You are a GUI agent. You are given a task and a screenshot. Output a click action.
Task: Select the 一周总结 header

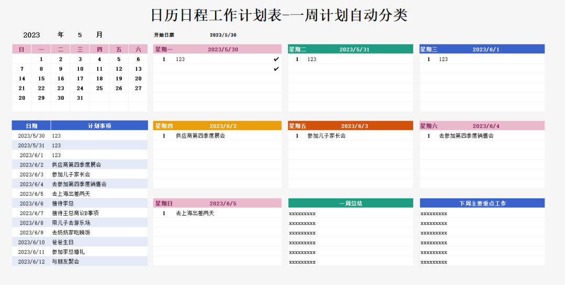351,204
